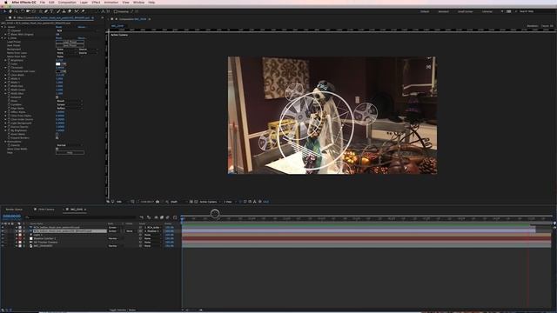557x313 pixels.
Task: Click the timeline Draft 3D icon
Action: click(149, 217)
